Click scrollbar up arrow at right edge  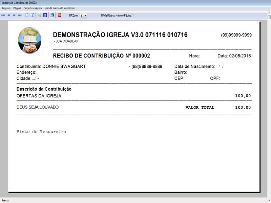tap(269, 13)
